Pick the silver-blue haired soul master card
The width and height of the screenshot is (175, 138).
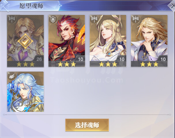pos(25,92)
